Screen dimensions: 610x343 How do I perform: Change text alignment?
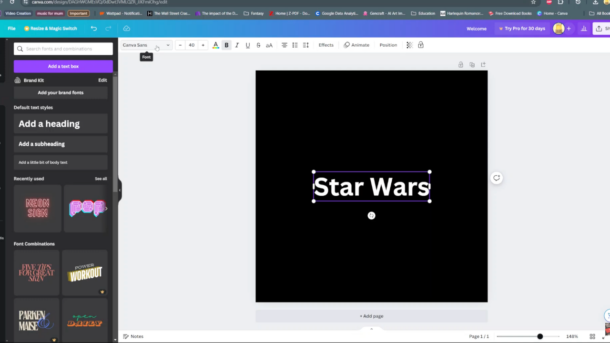coord(284,45)
